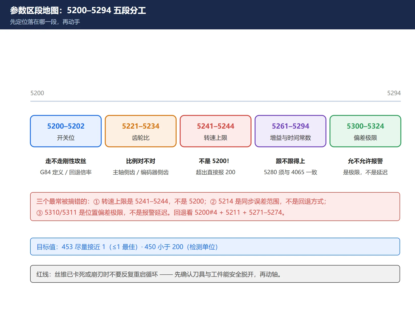Click the heading 比例对不对

tap(141, 161)
